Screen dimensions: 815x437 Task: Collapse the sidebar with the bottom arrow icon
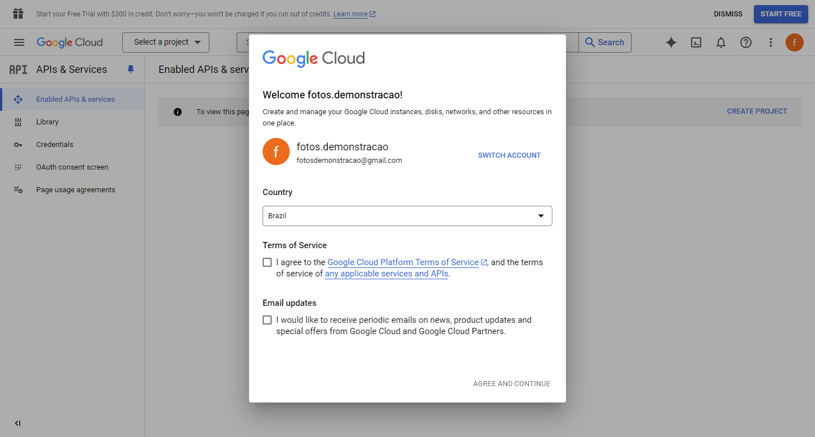(18, 423)
